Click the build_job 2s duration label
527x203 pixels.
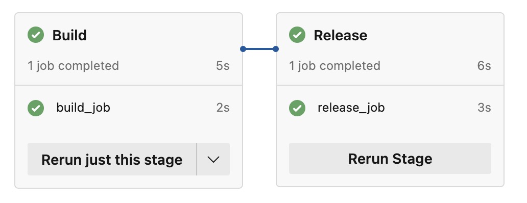pos(223,108)
